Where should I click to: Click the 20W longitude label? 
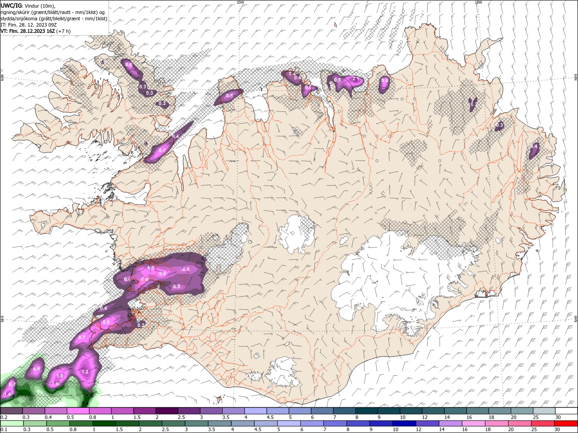tap(240, 2)
